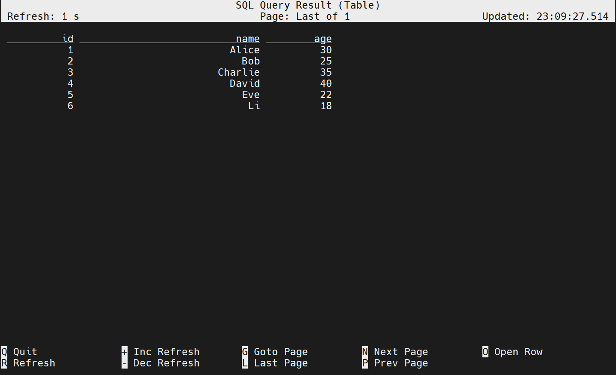This screenshot has height=375, width=616.
Task: Click the Refresh: 1 s status text
Action: pos(43,16)
